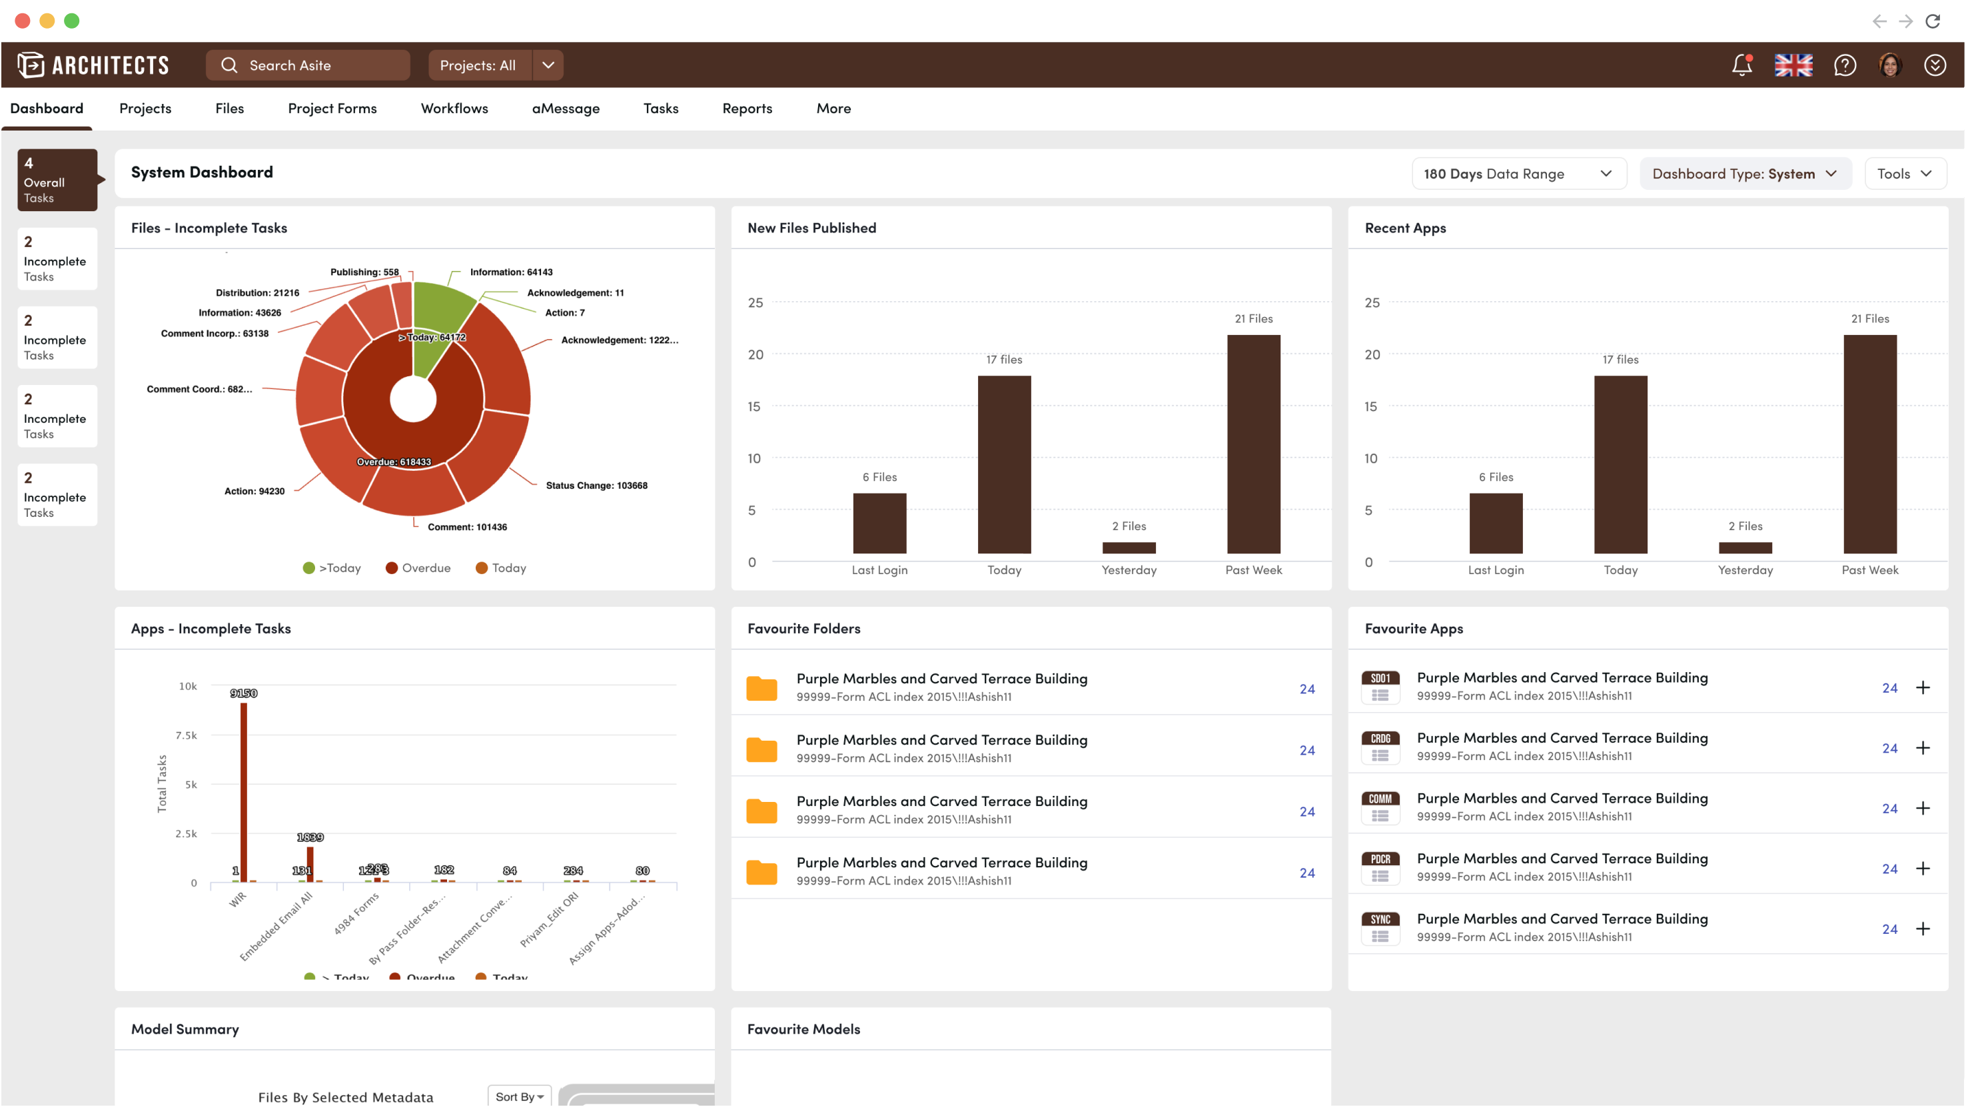
Task: Open the aMessage tab
Action: [566, 109]
